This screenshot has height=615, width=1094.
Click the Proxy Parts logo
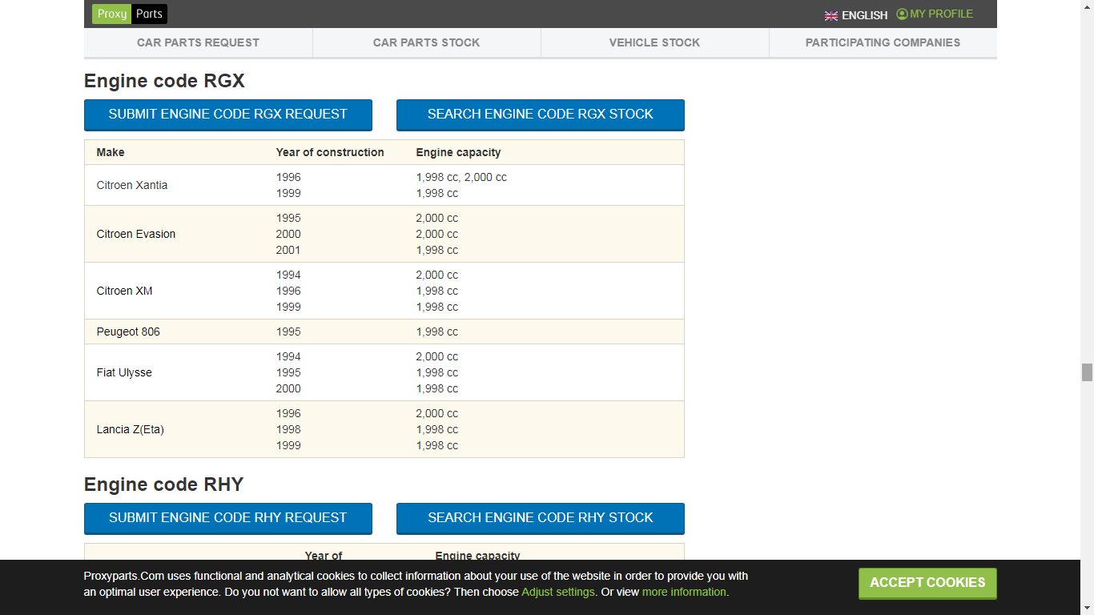130,14
